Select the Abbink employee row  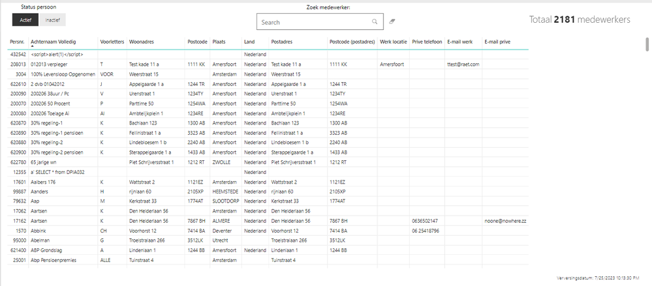tap(269, 231)
